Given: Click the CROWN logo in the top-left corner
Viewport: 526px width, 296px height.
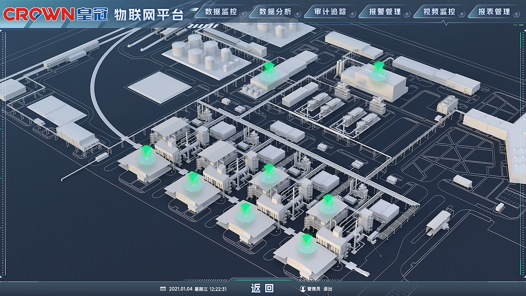Looking at the screenshot, I should click(39, 12).
